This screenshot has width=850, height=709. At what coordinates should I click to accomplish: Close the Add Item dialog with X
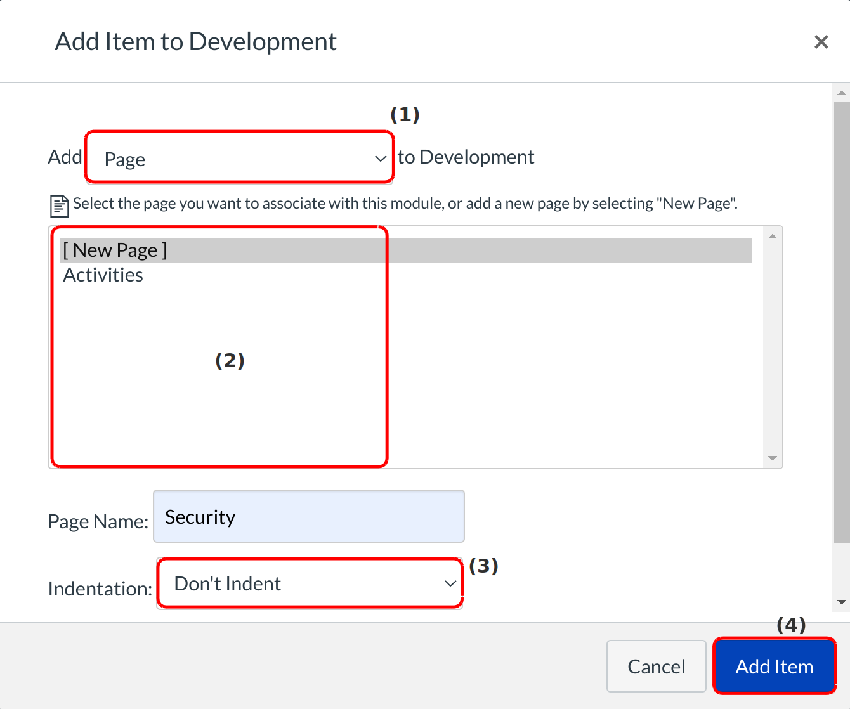coord(821,42)
